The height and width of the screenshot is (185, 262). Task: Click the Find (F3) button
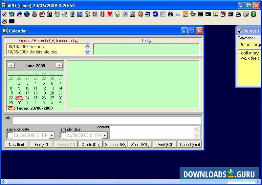(165, 144)
